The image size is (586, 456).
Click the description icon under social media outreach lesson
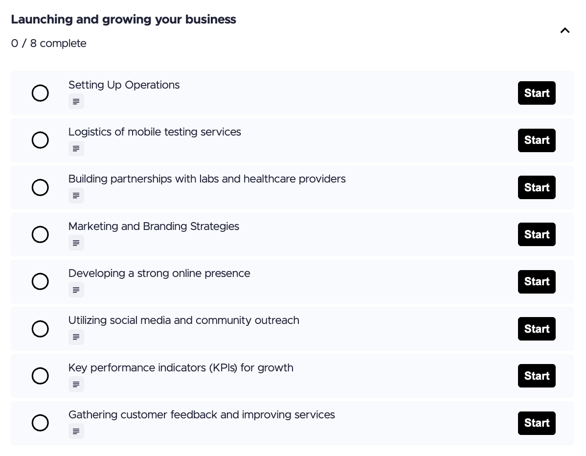[x=76, y=337]
